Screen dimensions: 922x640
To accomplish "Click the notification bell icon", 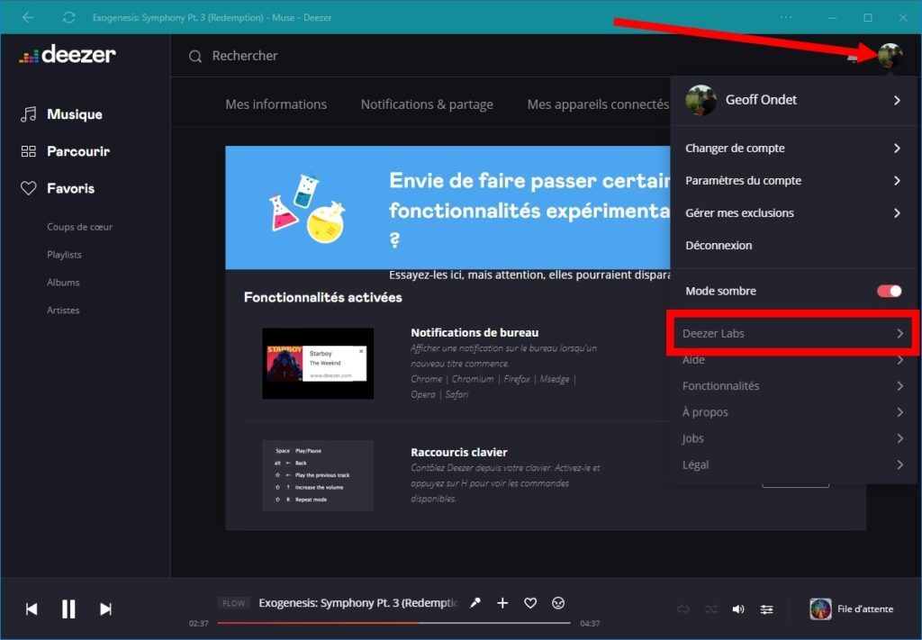I will (x=854, y=57).
